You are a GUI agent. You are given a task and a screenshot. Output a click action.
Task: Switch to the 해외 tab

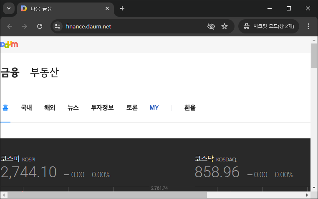point(50,107)
